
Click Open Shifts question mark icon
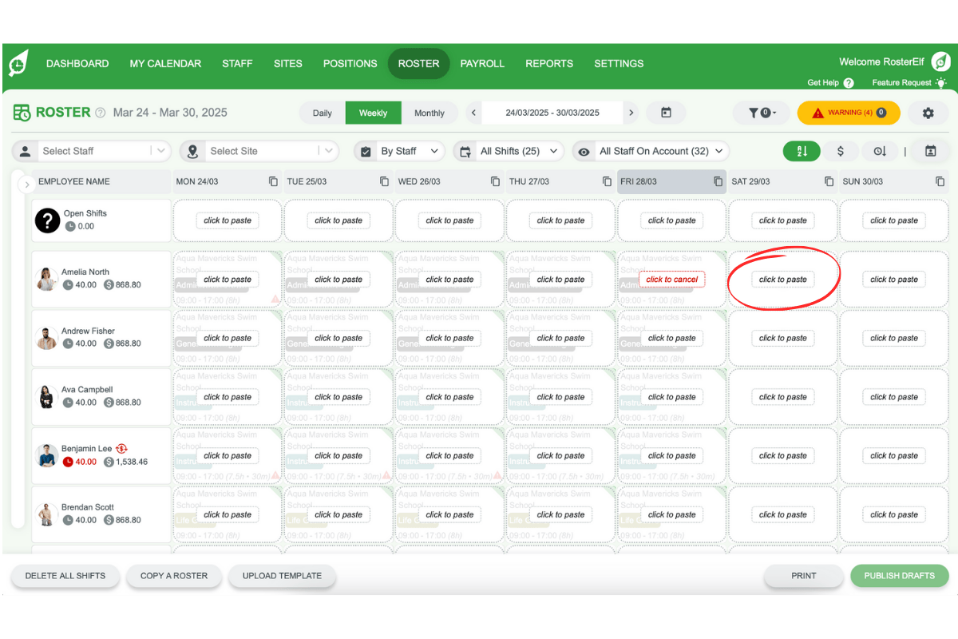click(47, 220)
